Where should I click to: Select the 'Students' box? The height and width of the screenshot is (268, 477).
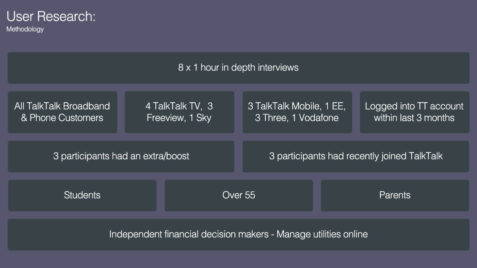[x=82, y=195]
